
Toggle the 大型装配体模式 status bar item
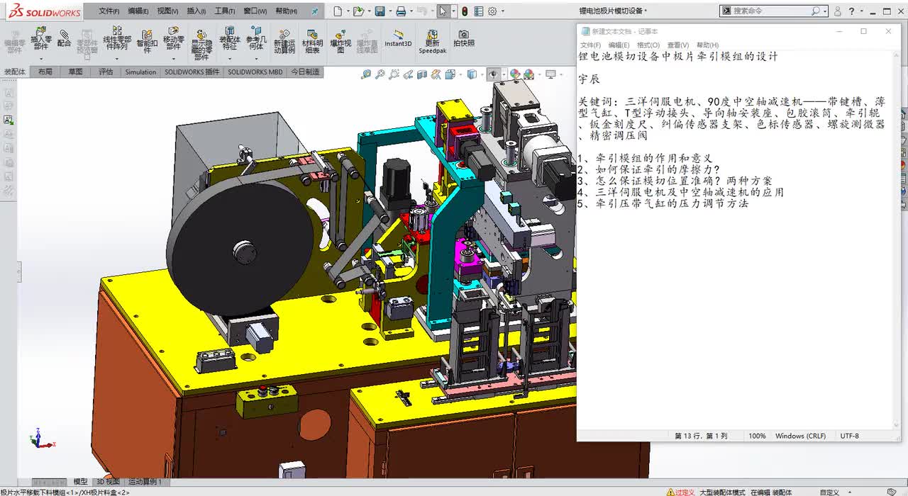tap(722, 492)
